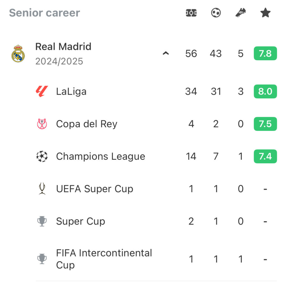Click the 7.4 Champions League rating badge
The height and width of the screenshot is (287, 285).
(x=265, y=156)
